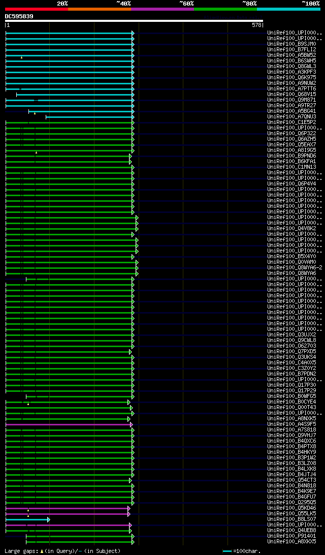Select label UniRef100_Q295Q5
This screenshot has width=325, height=555.
(x=292, y=503)
